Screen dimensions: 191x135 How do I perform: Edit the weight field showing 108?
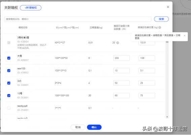tap(147, 58)
